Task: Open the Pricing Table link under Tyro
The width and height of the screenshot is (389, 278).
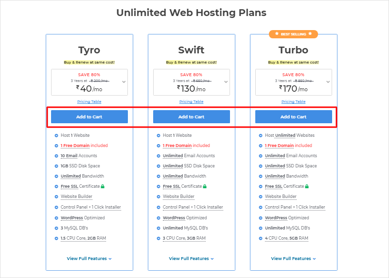Action: click(89, 101)
